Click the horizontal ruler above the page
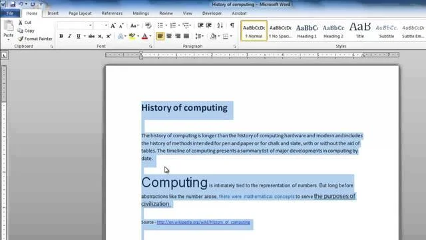Image resolution: width=426 pixels, height=240 pixels. pyautogui.click(x=252, y=55)
